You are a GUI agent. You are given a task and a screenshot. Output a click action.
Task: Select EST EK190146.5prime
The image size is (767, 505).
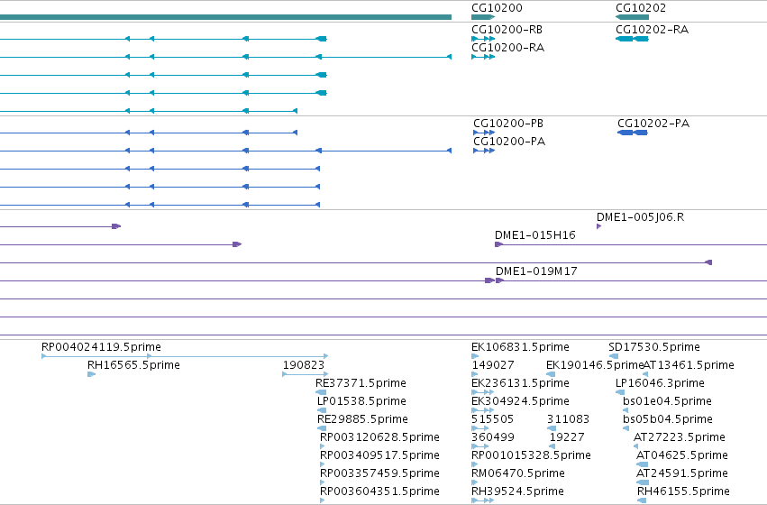point(595,365)
